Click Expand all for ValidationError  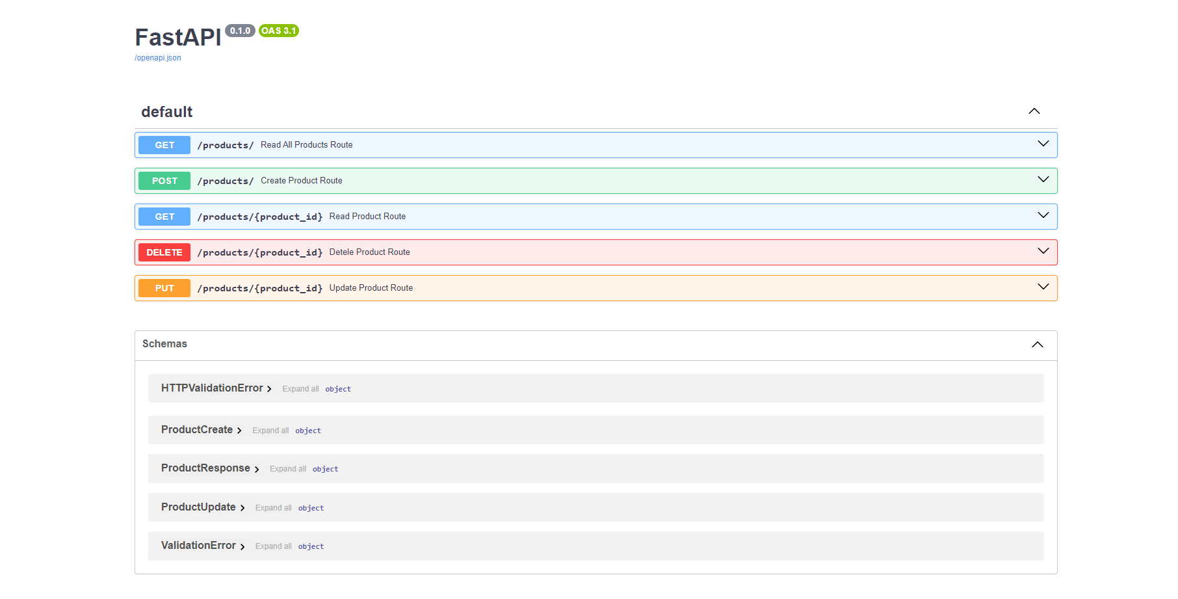click(274, 546)
